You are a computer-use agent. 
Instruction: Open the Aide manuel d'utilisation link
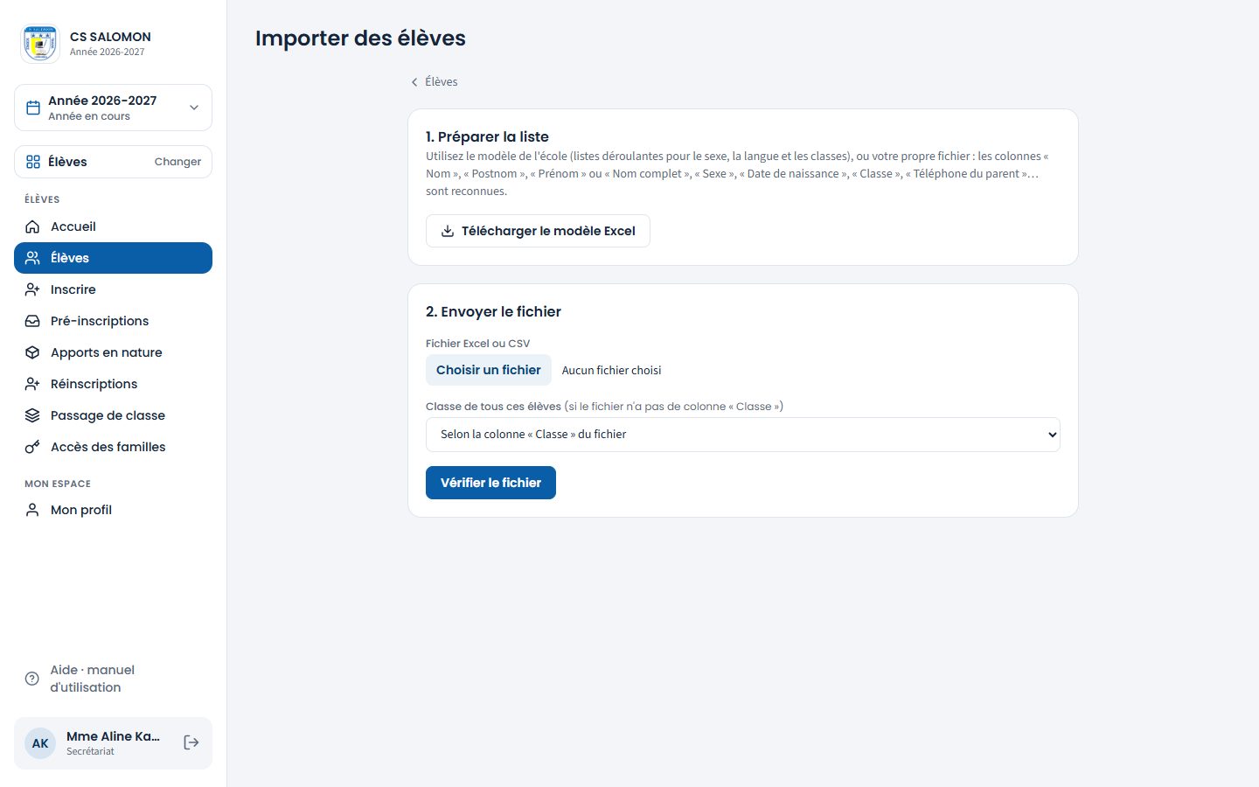[x=113, y=679]
